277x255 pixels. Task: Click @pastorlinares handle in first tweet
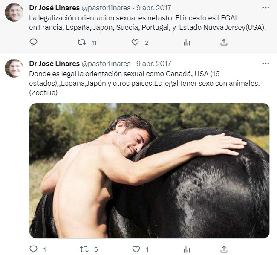click(106, 8)
